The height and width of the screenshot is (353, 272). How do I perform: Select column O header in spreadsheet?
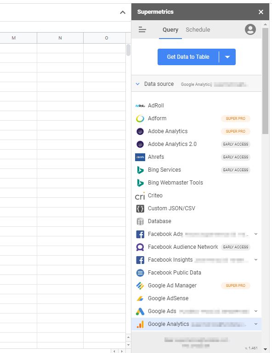[x=105, y=38]
